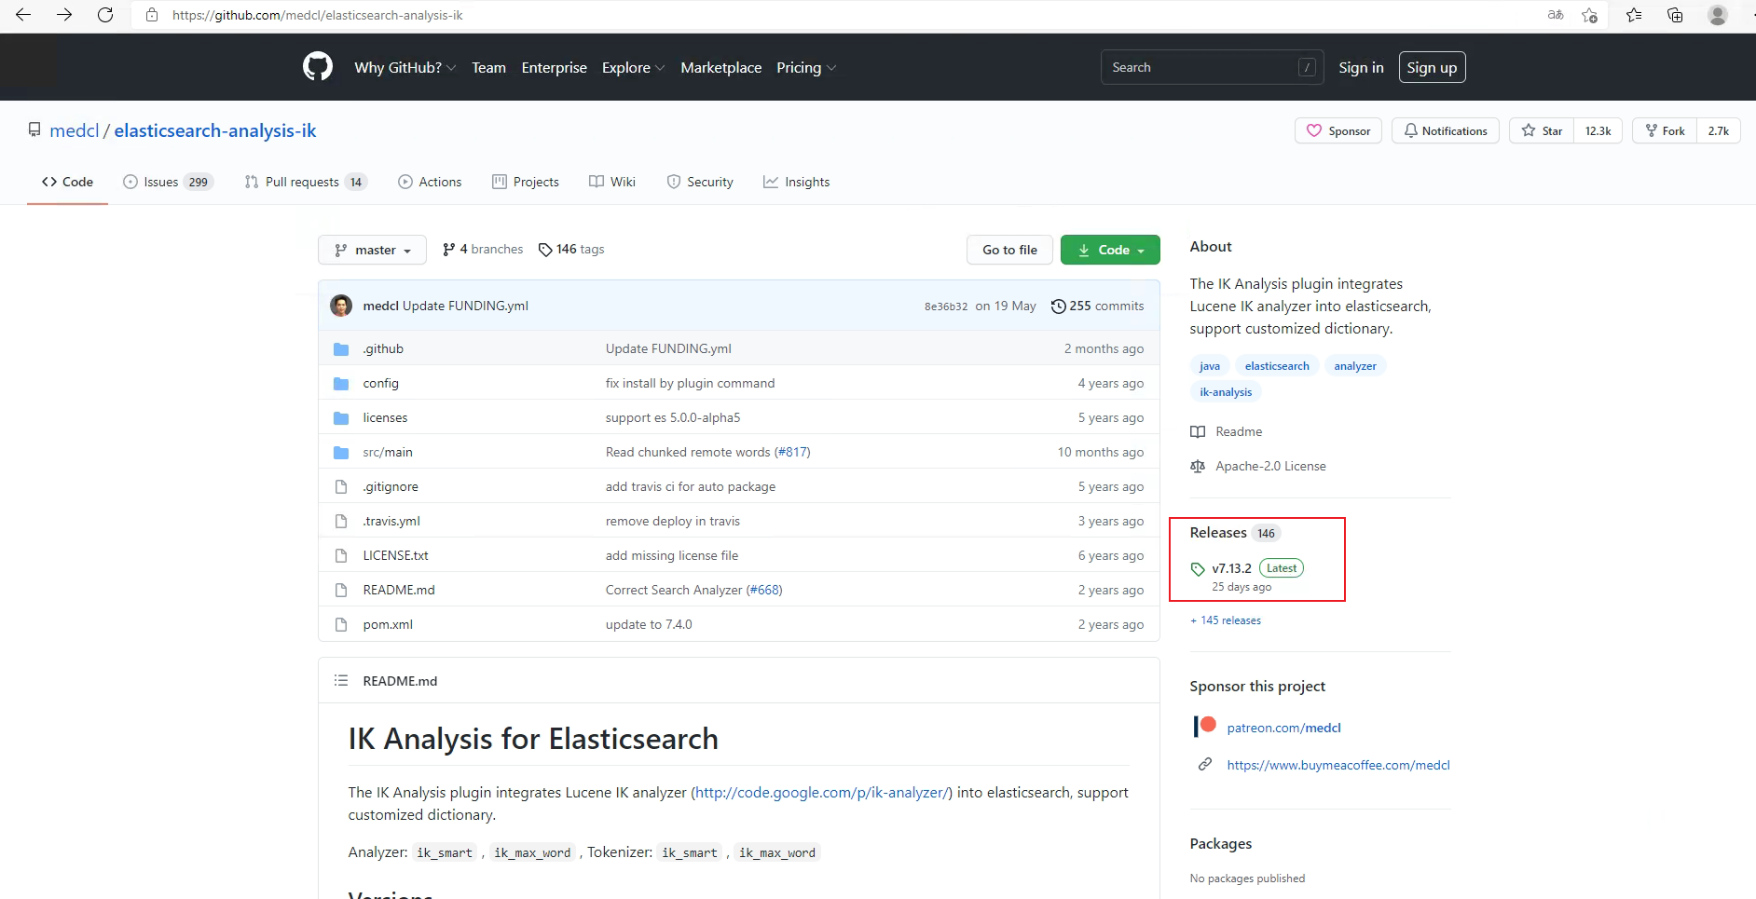Click the java topic tag

pos(1210,366)
